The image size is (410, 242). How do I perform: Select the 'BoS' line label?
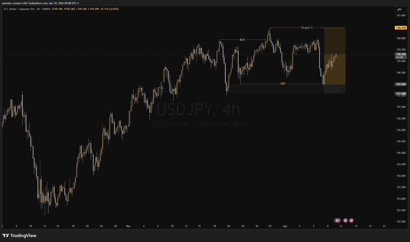pyautogui.click(x=242, y=40)
